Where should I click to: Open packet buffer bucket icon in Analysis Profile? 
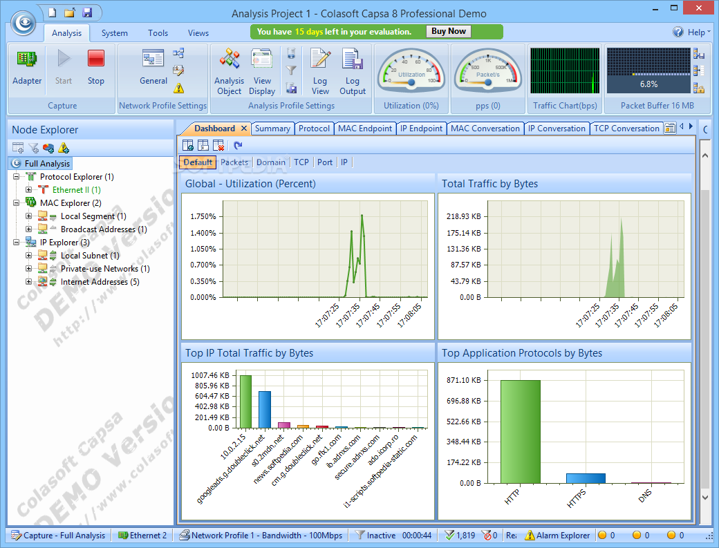[x=291, y=53]
